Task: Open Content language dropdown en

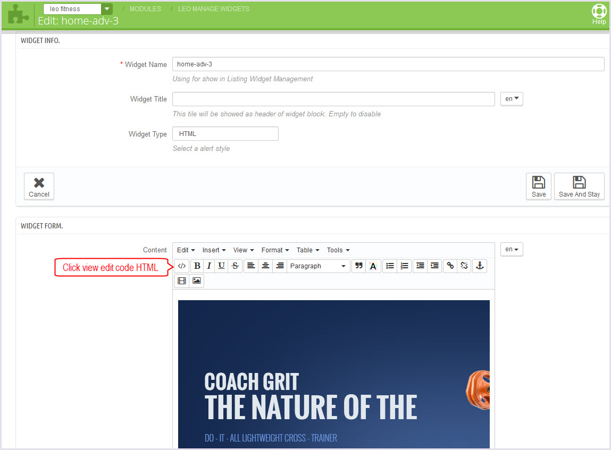Action: tap(512, 249)
